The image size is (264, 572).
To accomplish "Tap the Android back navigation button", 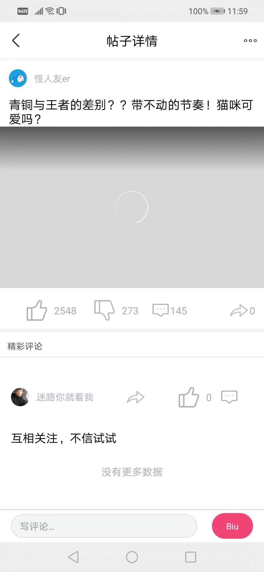I will tap(73, 557).
